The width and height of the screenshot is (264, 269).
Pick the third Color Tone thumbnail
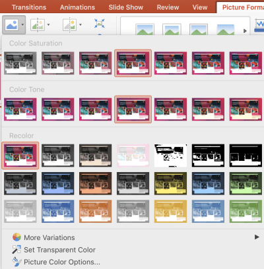click(x=96, y=109)
